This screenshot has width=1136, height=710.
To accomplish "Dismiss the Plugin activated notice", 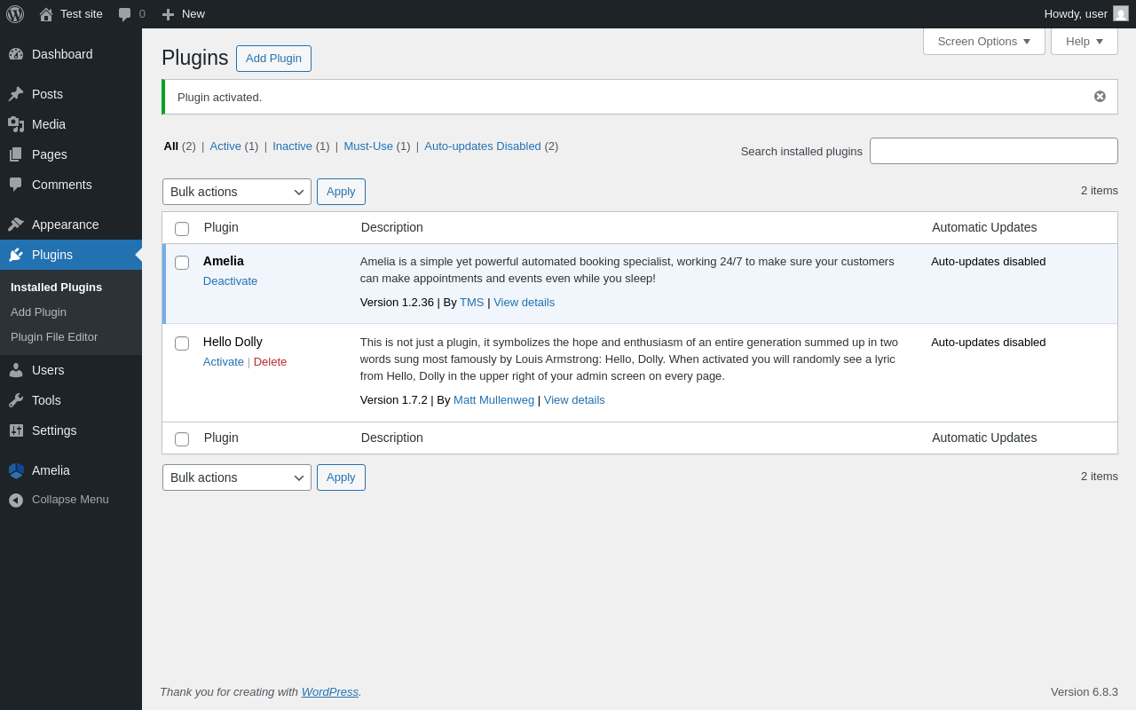I will pyautogui.click(x=1100, y=97).
